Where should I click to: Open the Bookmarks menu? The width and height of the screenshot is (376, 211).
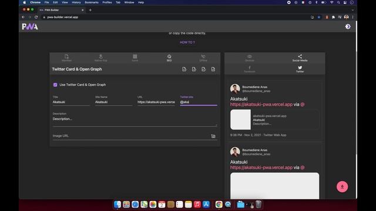coord(92,2)
